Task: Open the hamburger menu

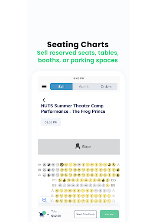Action: click(44, 87)
